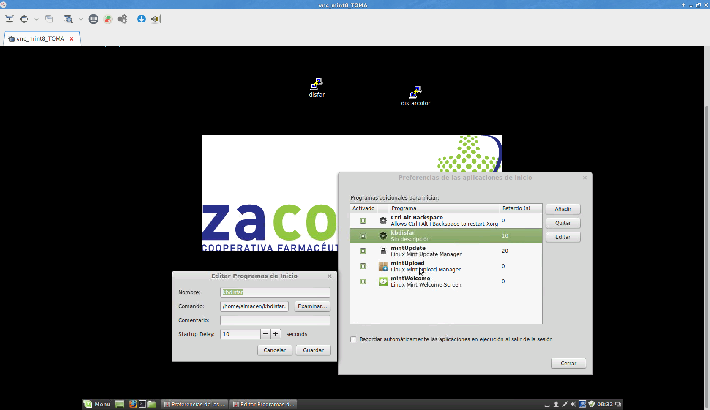Screen dimensions: 710x410
Task: Expand the dropdown arrow beside the magnifier icon
Action: [81, 19]
